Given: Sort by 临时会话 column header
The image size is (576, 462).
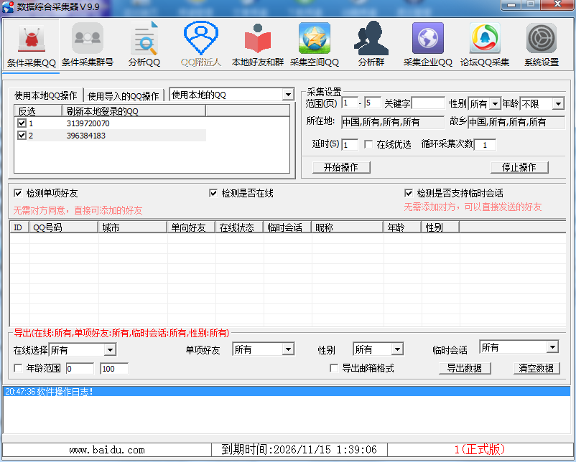Looking at the screenshot, I should click(287, 227).
